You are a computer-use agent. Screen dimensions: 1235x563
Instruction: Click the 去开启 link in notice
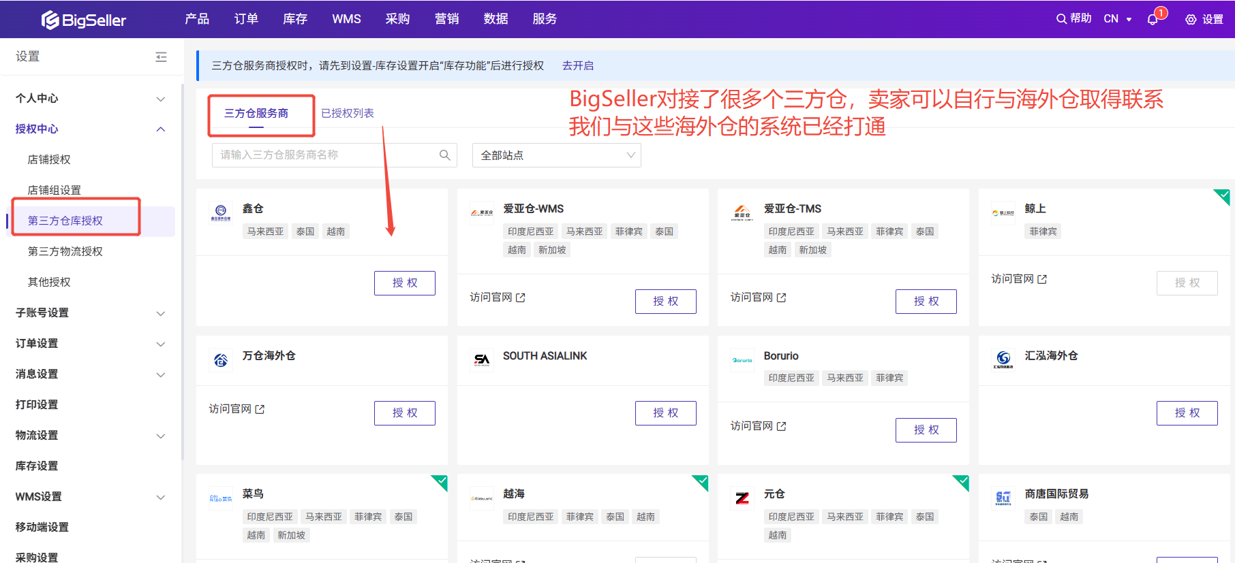click(x=578, y=65)
